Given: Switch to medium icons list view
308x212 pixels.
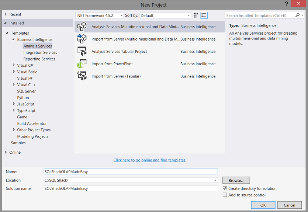Looking at the screenshot, I should 204,15.
